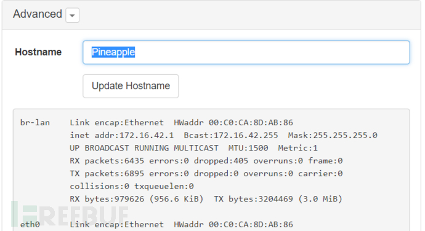Viewport: 425px width, 231px height.
Task: Click the Advanced panel heading text
Action: [x=38, y=14]
